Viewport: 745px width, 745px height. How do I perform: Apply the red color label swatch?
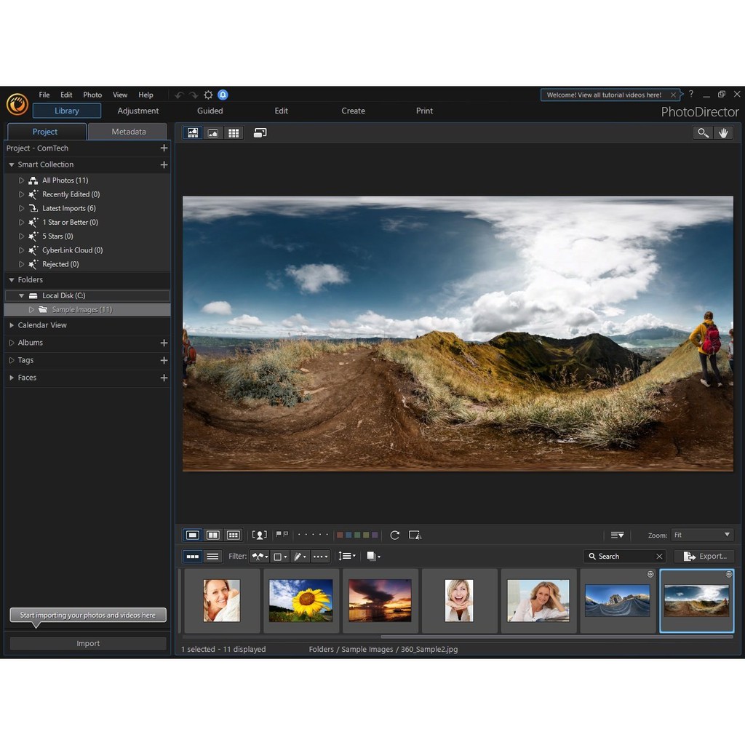[340, 535]
